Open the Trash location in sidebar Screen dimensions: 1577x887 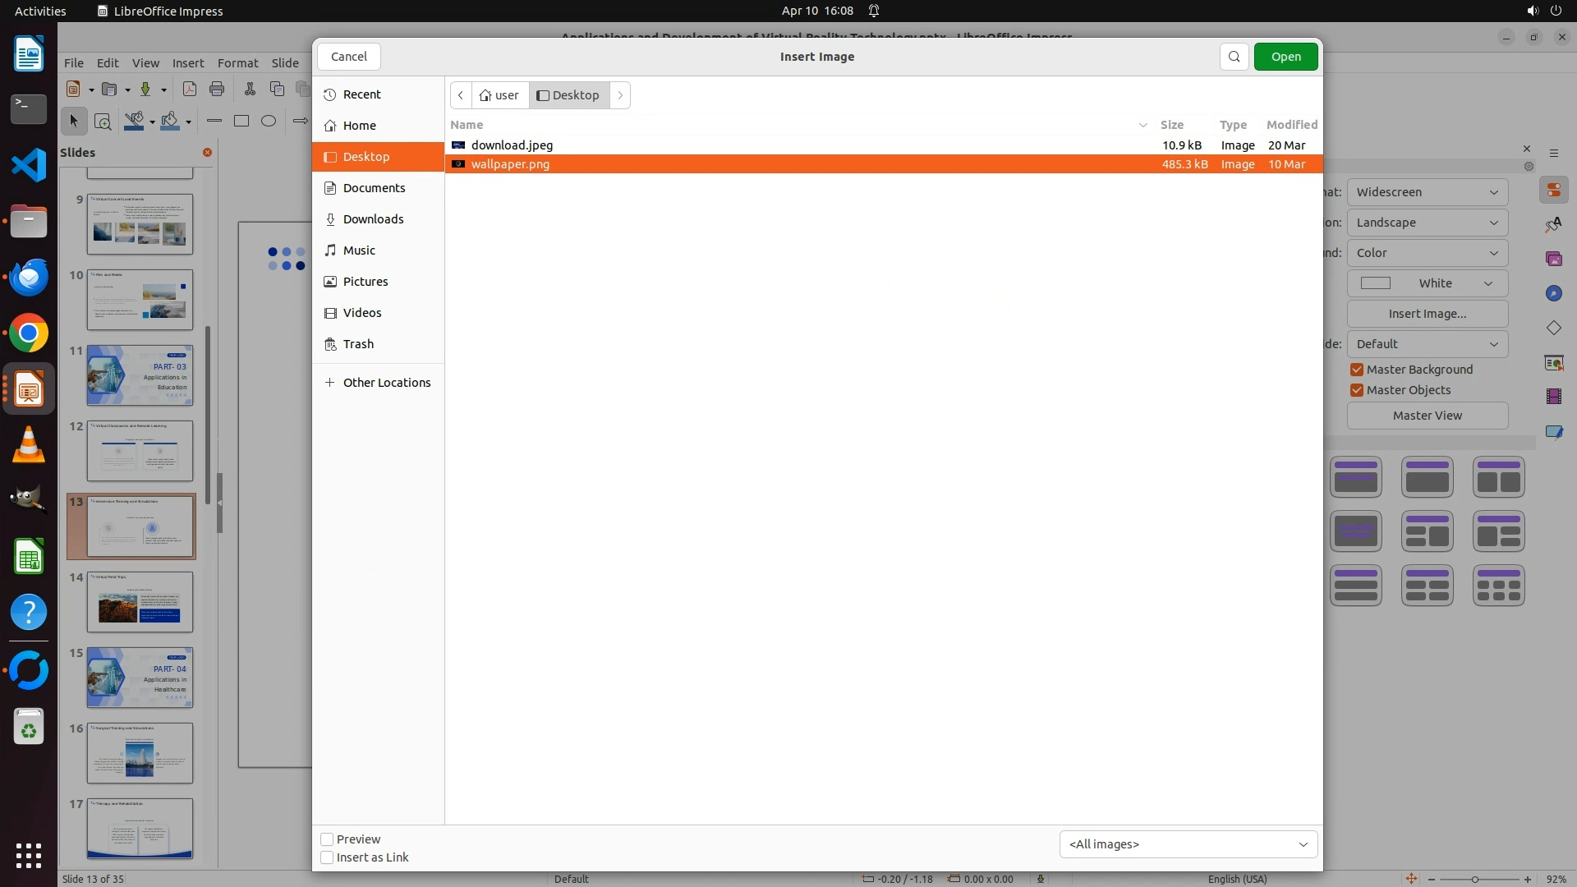coord(358,344)
